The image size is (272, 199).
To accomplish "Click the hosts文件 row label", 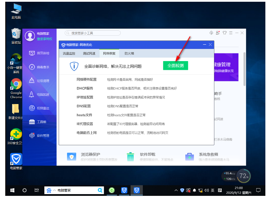I will click(84, 115).
